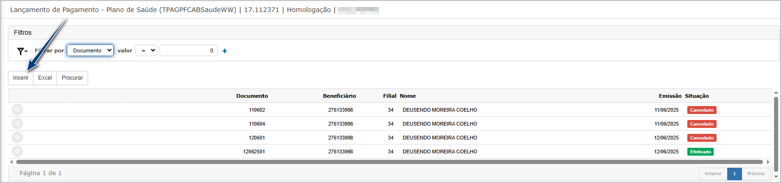Click the horizontal scrollbar left arrow
The image size is (781, 183).
coord(12,162)
